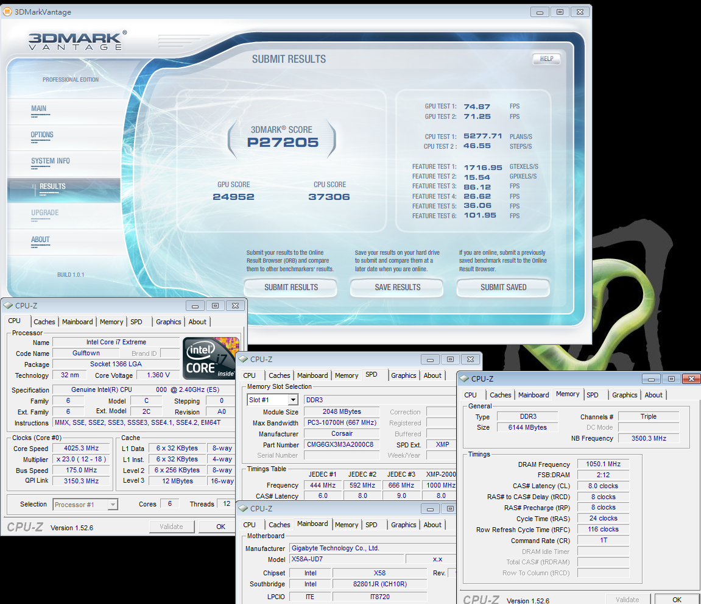Click the Save Results button
The image size is (701, 604).
coord(397,287)
